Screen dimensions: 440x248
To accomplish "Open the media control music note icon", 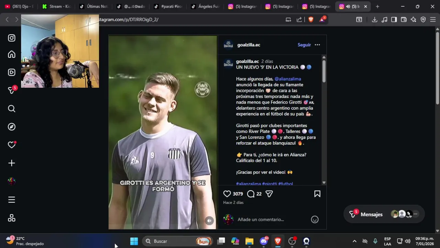I will click(384, 20).
